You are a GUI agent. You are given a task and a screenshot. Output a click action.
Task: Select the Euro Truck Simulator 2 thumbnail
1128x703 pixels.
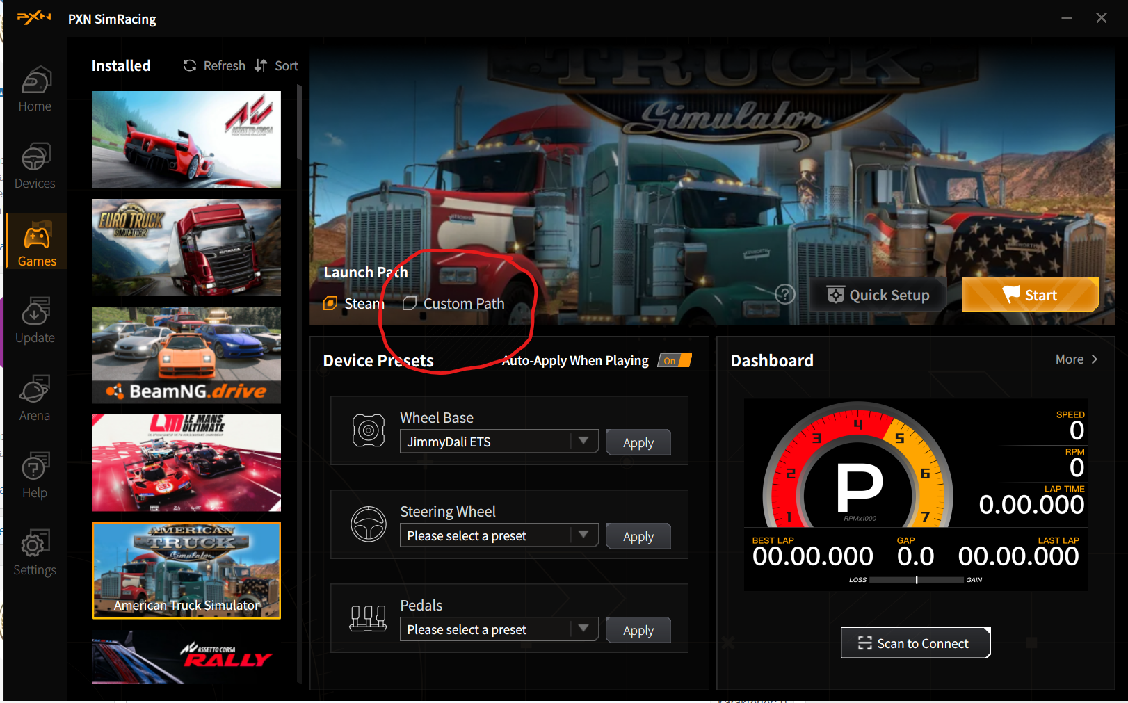click(x=186, y=248)
